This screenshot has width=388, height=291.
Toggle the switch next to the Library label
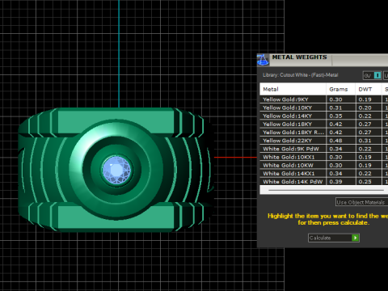click(x=372, y=75)
